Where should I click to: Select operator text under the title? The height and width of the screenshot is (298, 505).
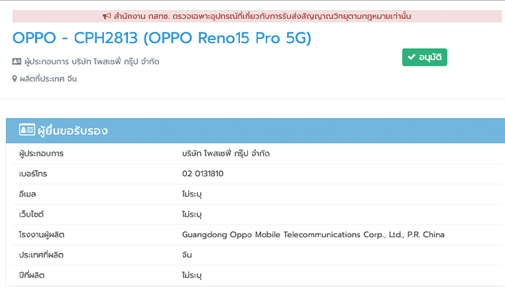point(92,62)
